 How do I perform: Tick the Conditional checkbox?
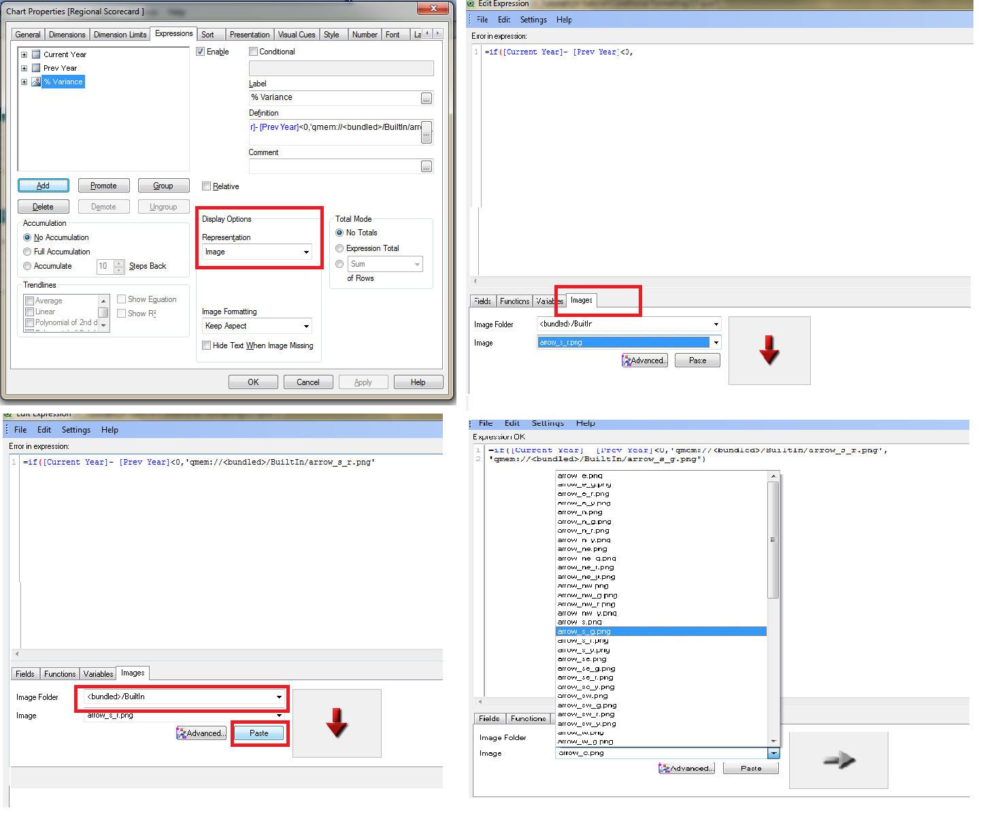point(253,52)
